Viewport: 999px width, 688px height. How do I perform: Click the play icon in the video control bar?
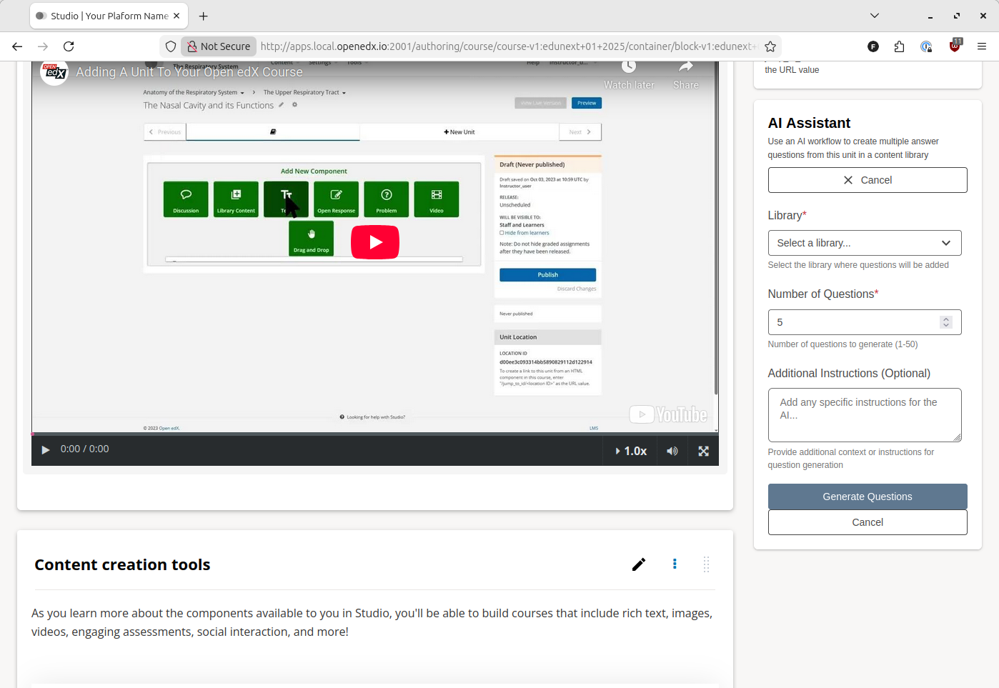(x=46, y=450)
